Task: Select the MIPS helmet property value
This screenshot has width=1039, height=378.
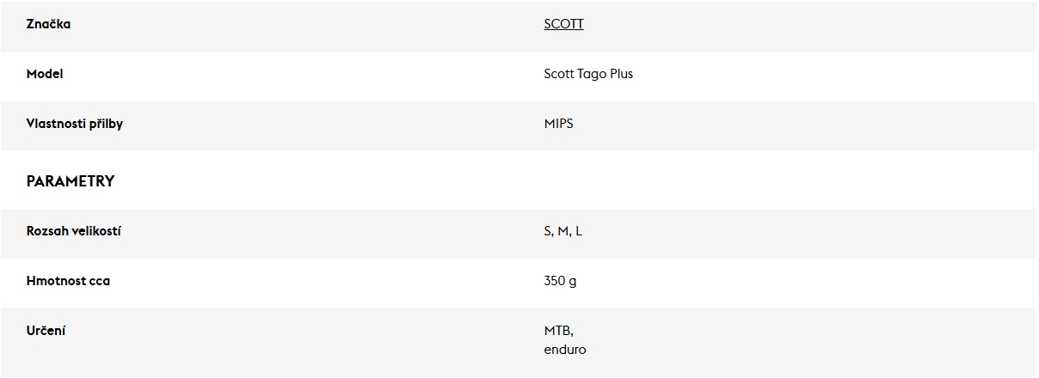Action: (x=558, y=124)
